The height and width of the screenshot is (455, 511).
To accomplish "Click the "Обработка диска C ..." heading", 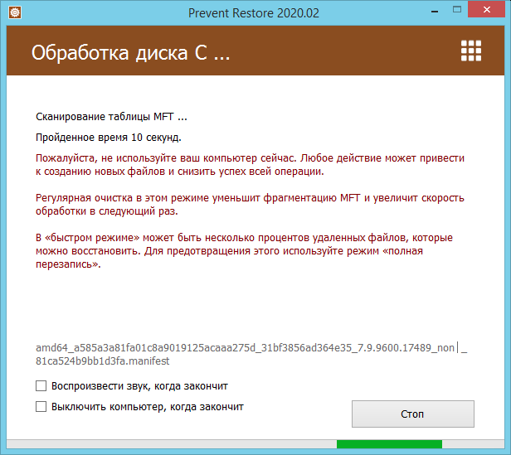I will (131, 53).
